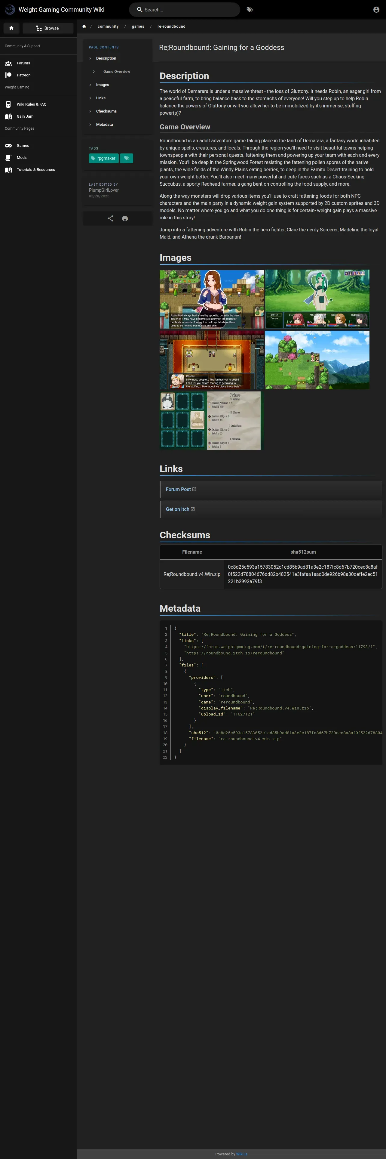Open the green-haired battle scene screenshot

[x=317, y=299]
